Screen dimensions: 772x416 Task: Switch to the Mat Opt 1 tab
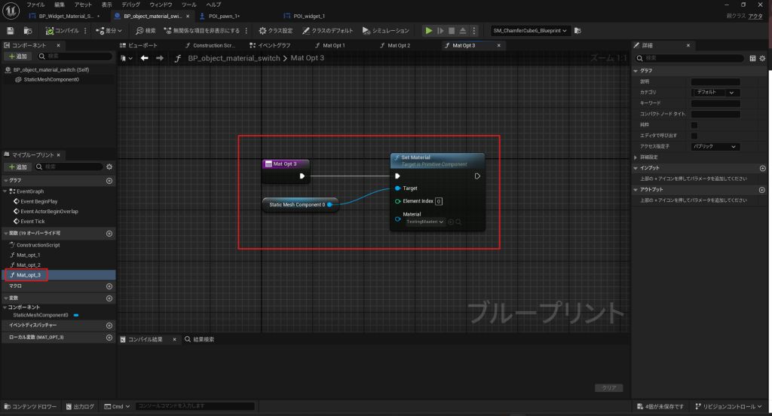[x=333, y=45]
